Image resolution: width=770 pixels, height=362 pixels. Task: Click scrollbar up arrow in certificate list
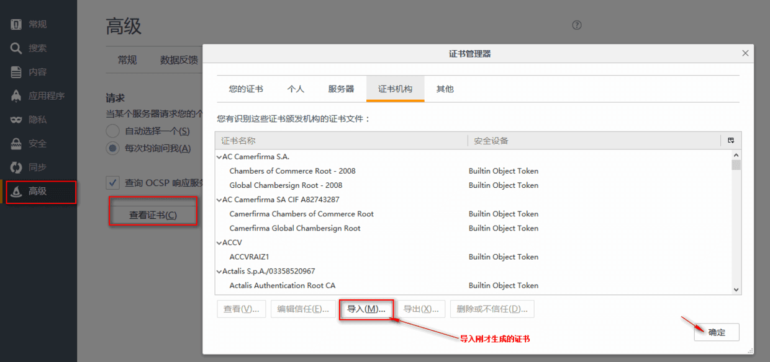coord(736,155)
